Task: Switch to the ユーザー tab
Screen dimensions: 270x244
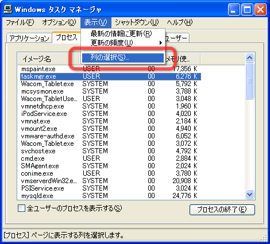Action: 176,38
